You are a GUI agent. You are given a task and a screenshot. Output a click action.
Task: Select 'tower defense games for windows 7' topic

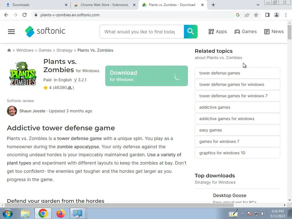click(238, 96)
